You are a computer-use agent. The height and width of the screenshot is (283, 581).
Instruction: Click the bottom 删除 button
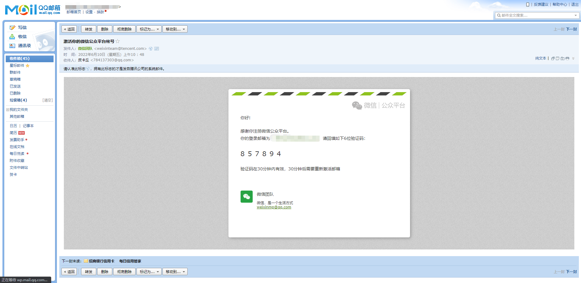click(x=105, y=272)
